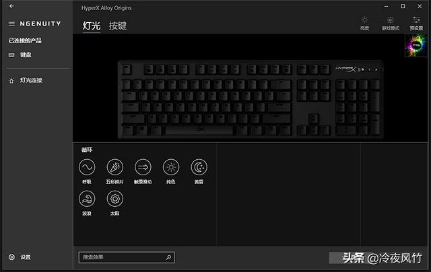
Task: Apply the 触摸滑动 swipe effect
Action: coord(143,167)
